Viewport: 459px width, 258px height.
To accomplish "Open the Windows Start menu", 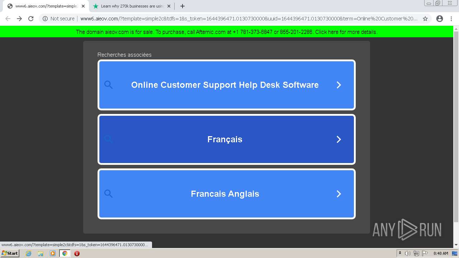I will [10, 253].
